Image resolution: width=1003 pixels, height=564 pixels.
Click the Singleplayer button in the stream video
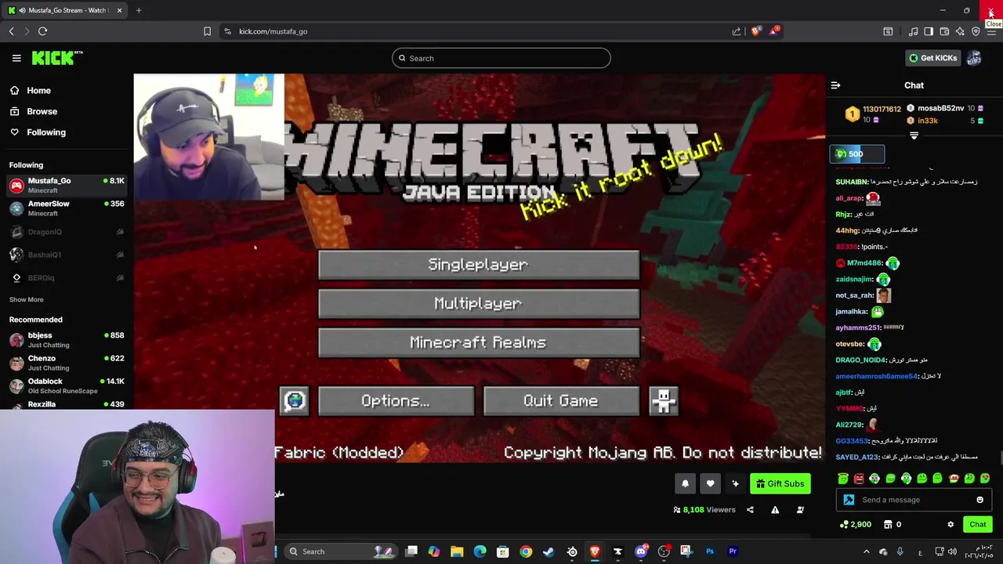tap(478, 265)
